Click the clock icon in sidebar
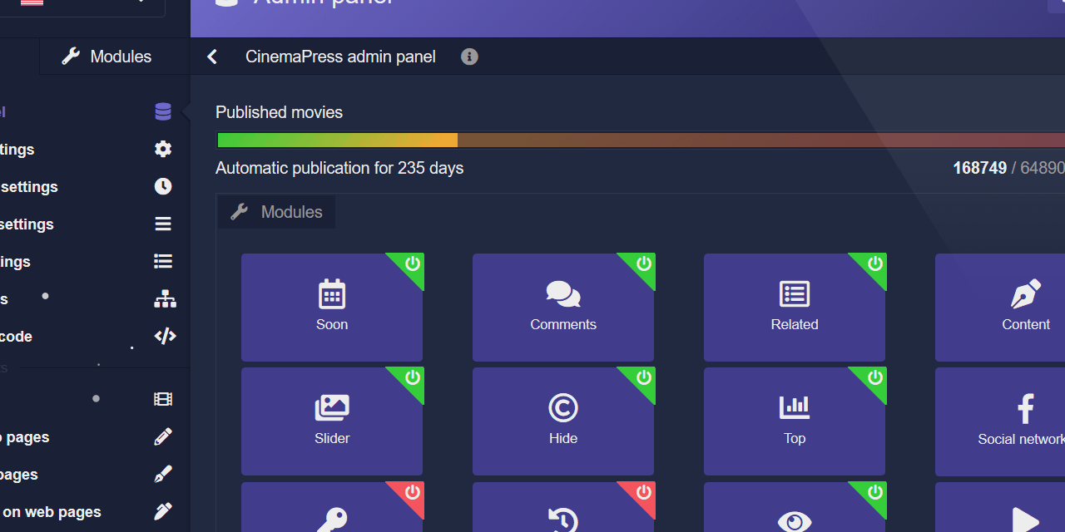 tap(163, 186)
